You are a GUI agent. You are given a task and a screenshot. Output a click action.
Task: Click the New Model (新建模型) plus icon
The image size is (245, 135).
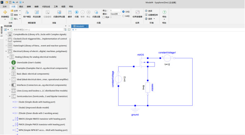(5, 12)
